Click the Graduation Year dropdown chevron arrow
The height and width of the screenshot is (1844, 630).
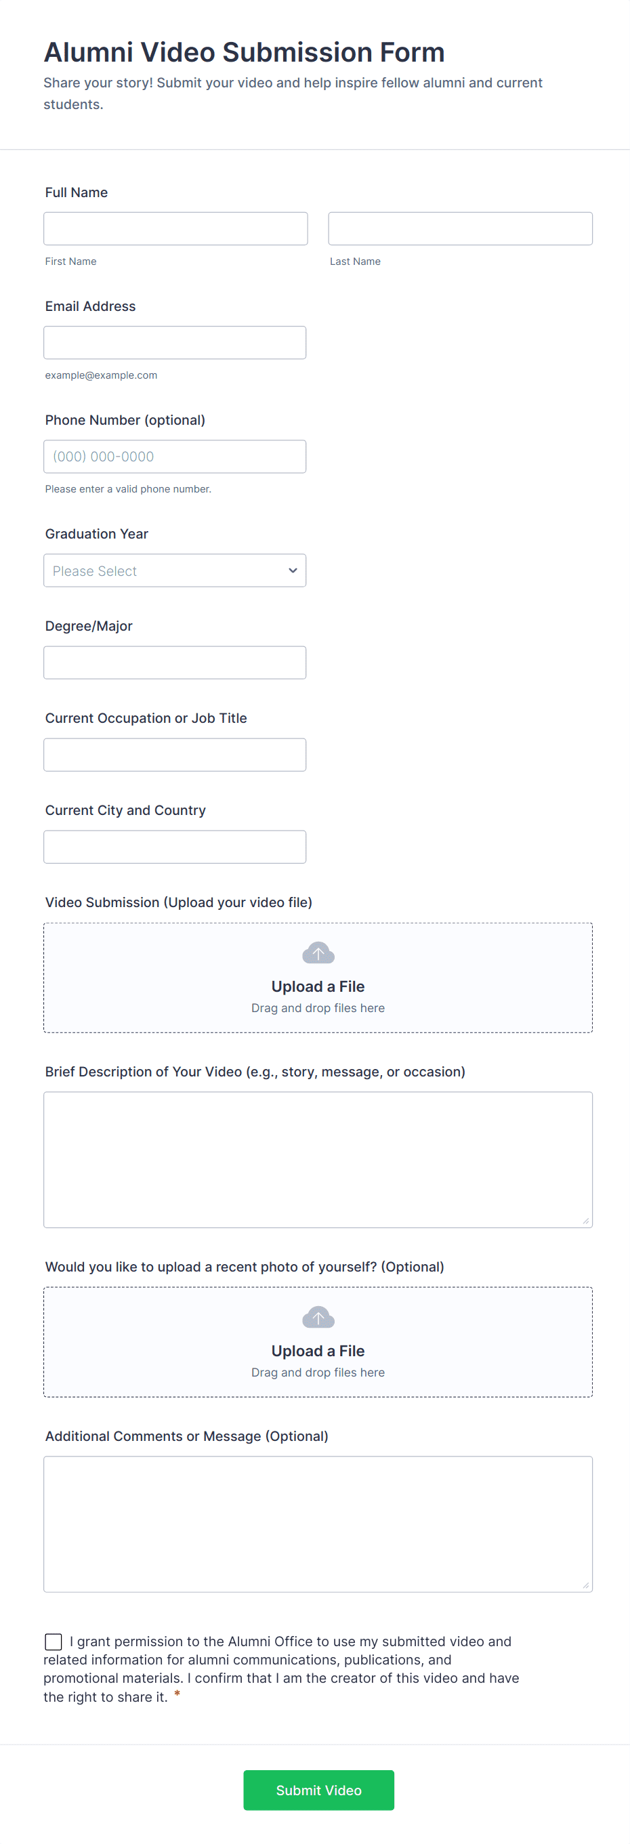click(x=292, y=570)
